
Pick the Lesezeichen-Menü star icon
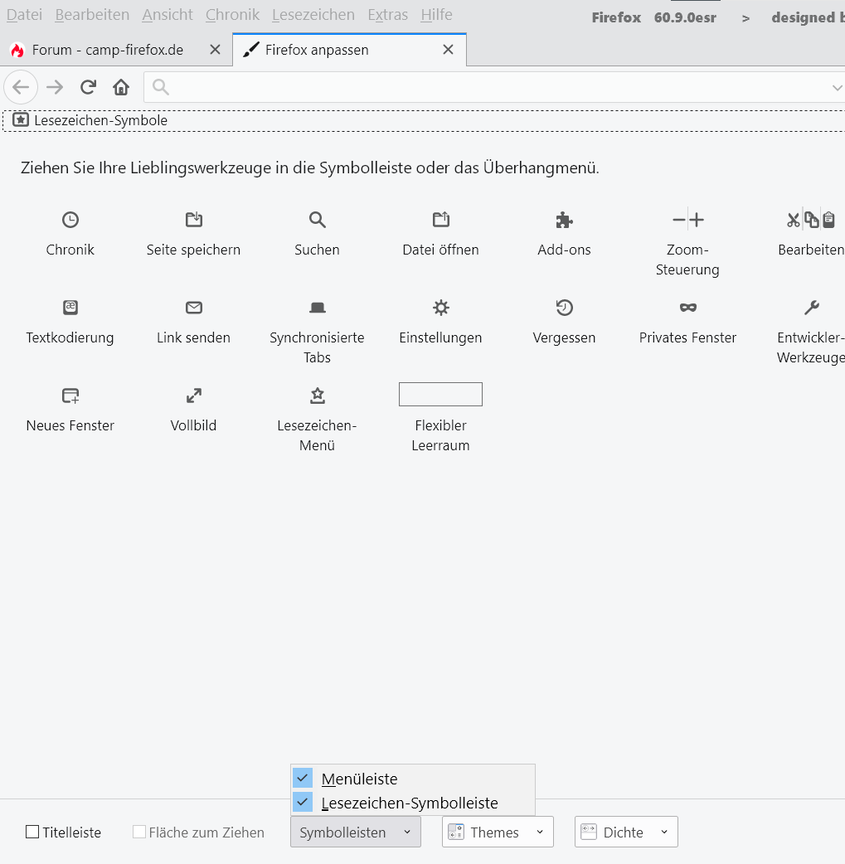coord(317,396)
